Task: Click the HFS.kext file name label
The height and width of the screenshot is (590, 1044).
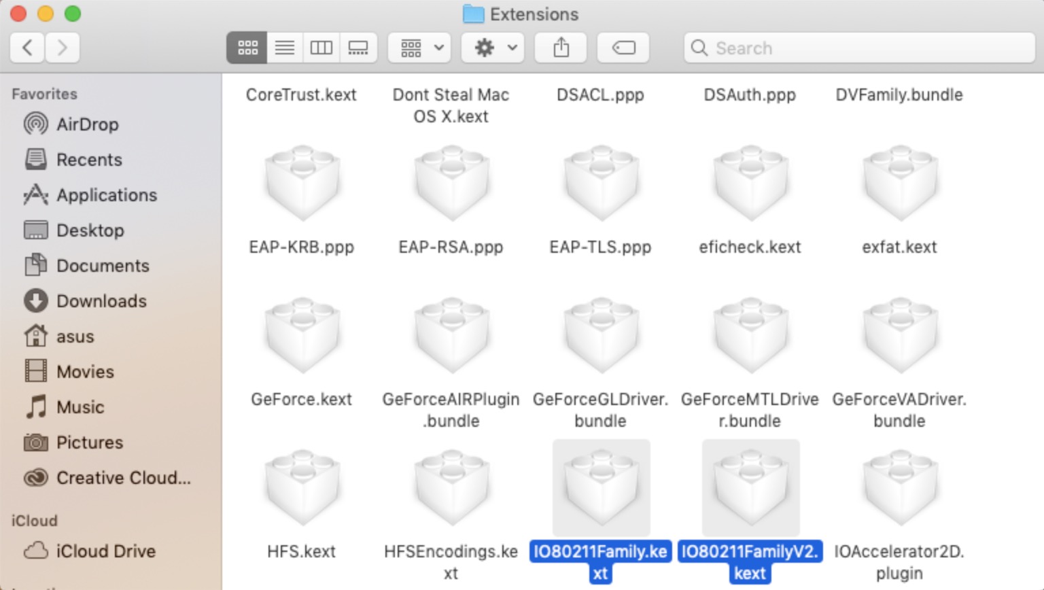Action: click(301, 551)
